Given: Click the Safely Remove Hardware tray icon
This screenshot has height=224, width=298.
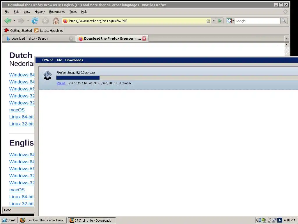Looking at the screenshot, I should coord(269,220).
